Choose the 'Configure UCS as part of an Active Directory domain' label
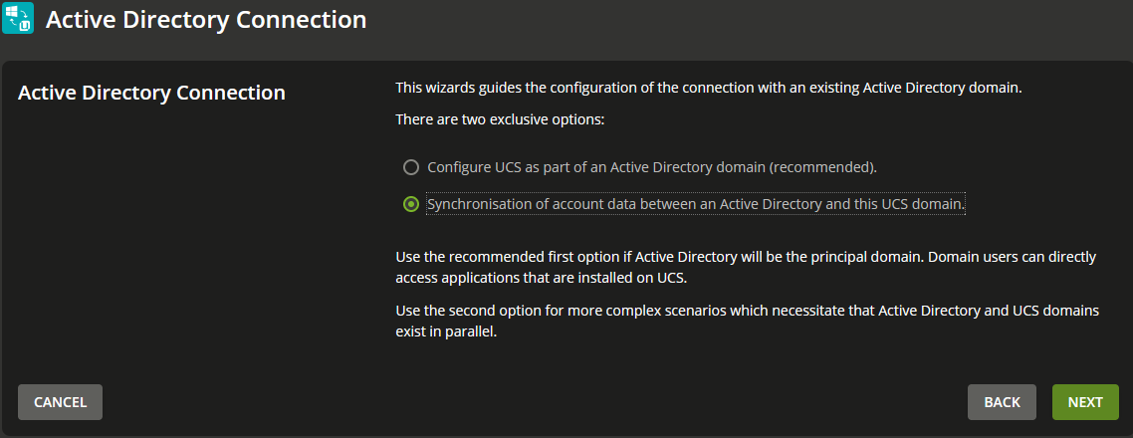 tap(652, 167)
